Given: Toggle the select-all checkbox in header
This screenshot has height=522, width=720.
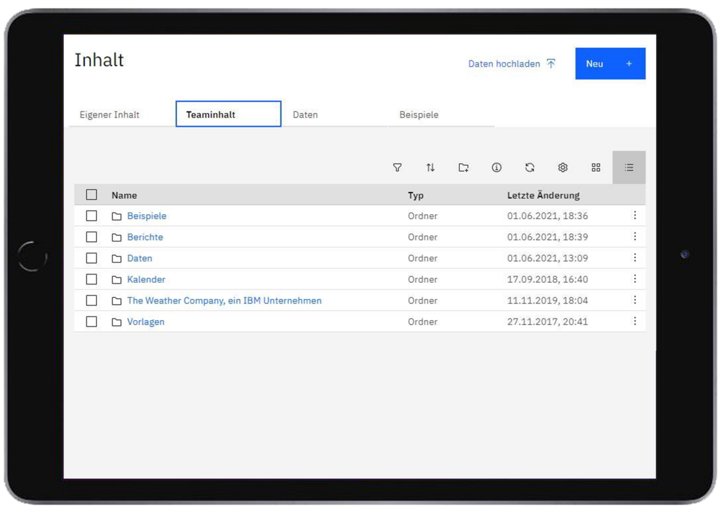Looking at the screenshot, I should 91,195.
